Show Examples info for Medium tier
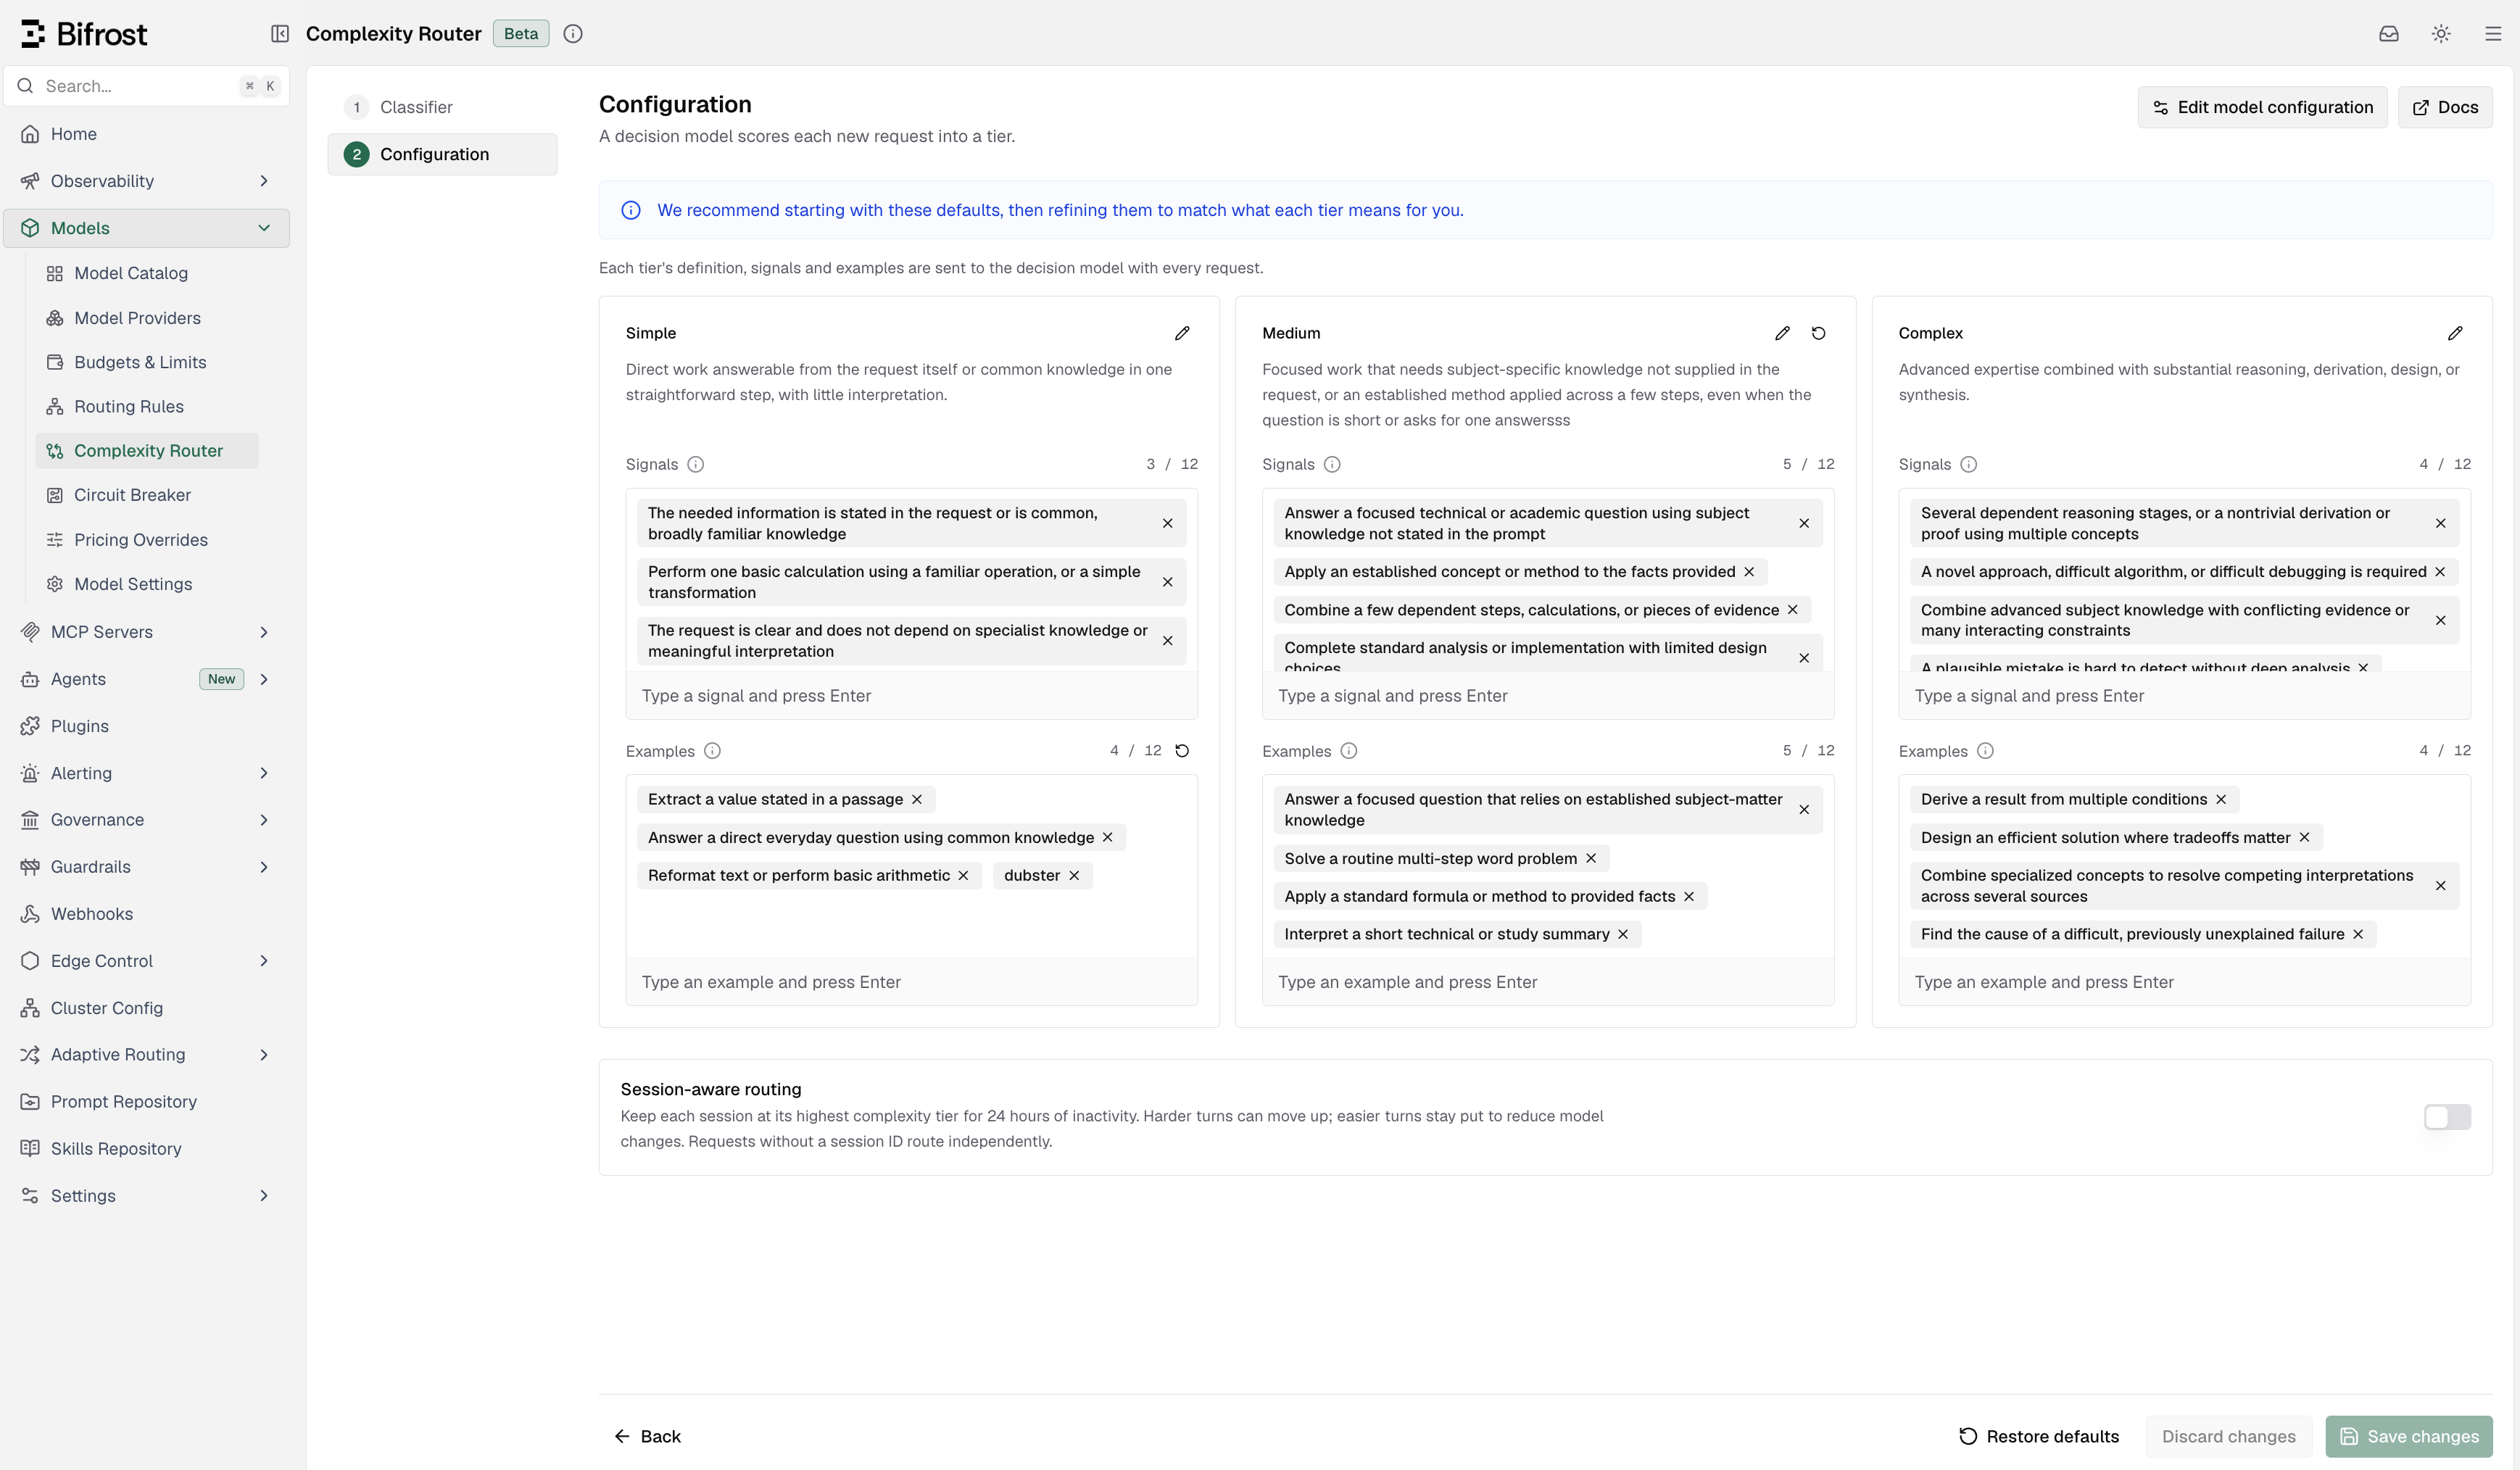The image size is (2520, 1470). 1349,751
